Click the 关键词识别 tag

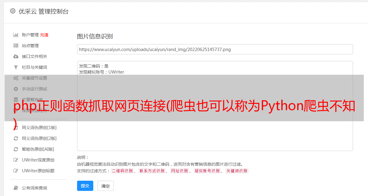click(x=237, y=171)
